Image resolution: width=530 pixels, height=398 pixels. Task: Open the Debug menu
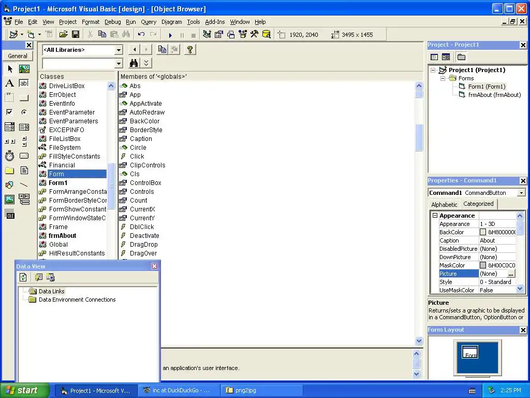(112, 22)
